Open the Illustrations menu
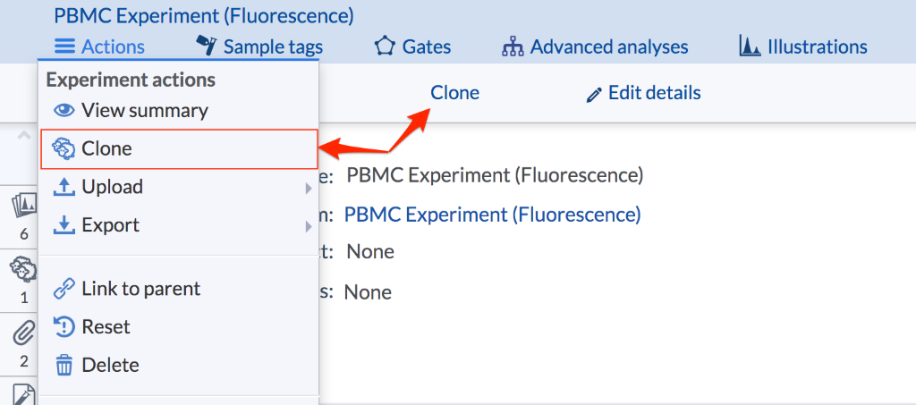Screen dimensions: 916x405 (x=802, y=46)
